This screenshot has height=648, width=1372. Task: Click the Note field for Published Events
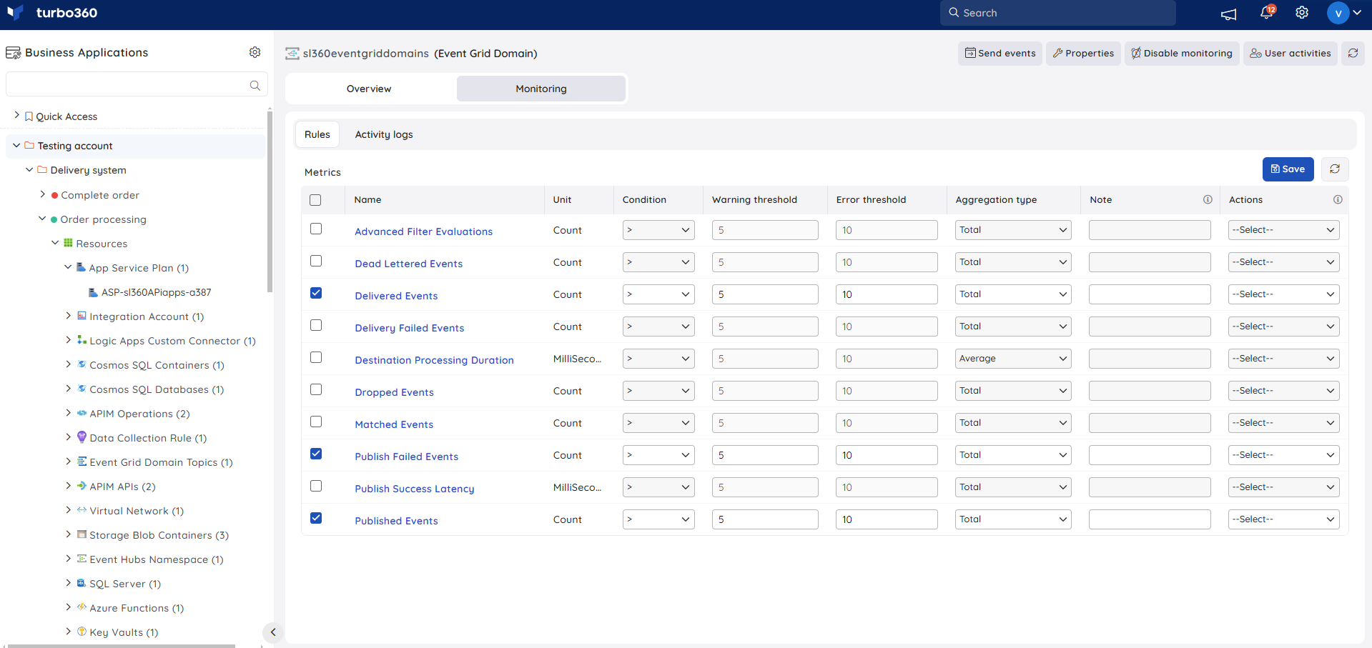(1150, 519)
